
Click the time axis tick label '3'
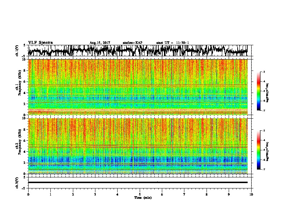(95, 194)
